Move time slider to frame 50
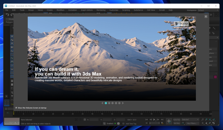Viewport: 223px width, 130px height. [x=112, y=113]
